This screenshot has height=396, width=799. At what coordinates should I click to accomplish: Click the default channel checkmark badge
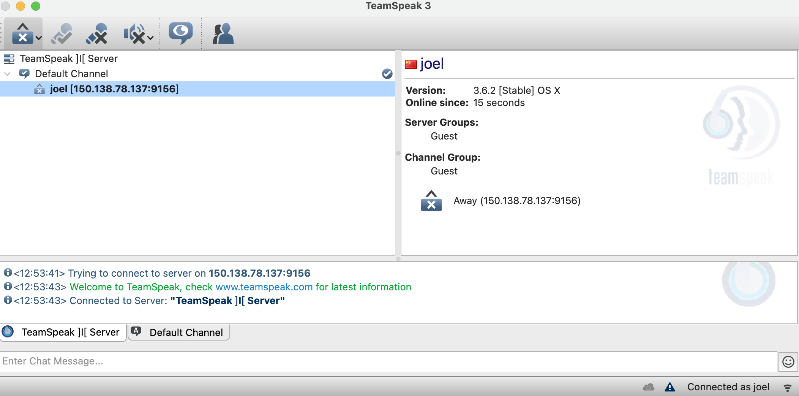pyautogui.click(x=387, y=74)
